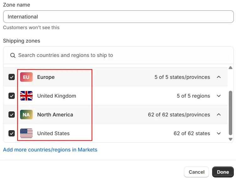The width and height of the screenshot is (236, 179).
Task: Click the search magnifier icon
Action: tap(13, 55)
